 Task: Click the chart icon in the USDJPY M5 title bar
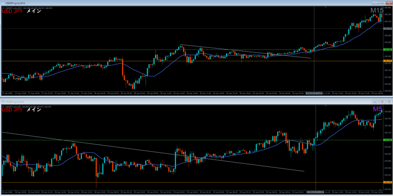3,101
